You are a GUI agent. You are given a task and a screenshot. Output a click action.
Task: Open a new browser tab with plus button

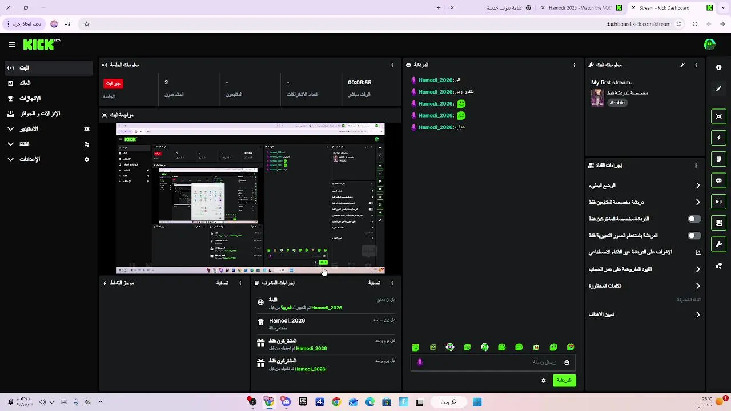pos(439,8)
